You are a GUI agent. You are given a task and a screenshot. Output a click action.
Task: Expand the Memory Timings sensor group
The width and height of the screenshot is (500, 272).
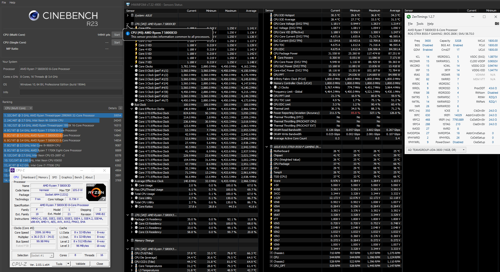(128, 241)
